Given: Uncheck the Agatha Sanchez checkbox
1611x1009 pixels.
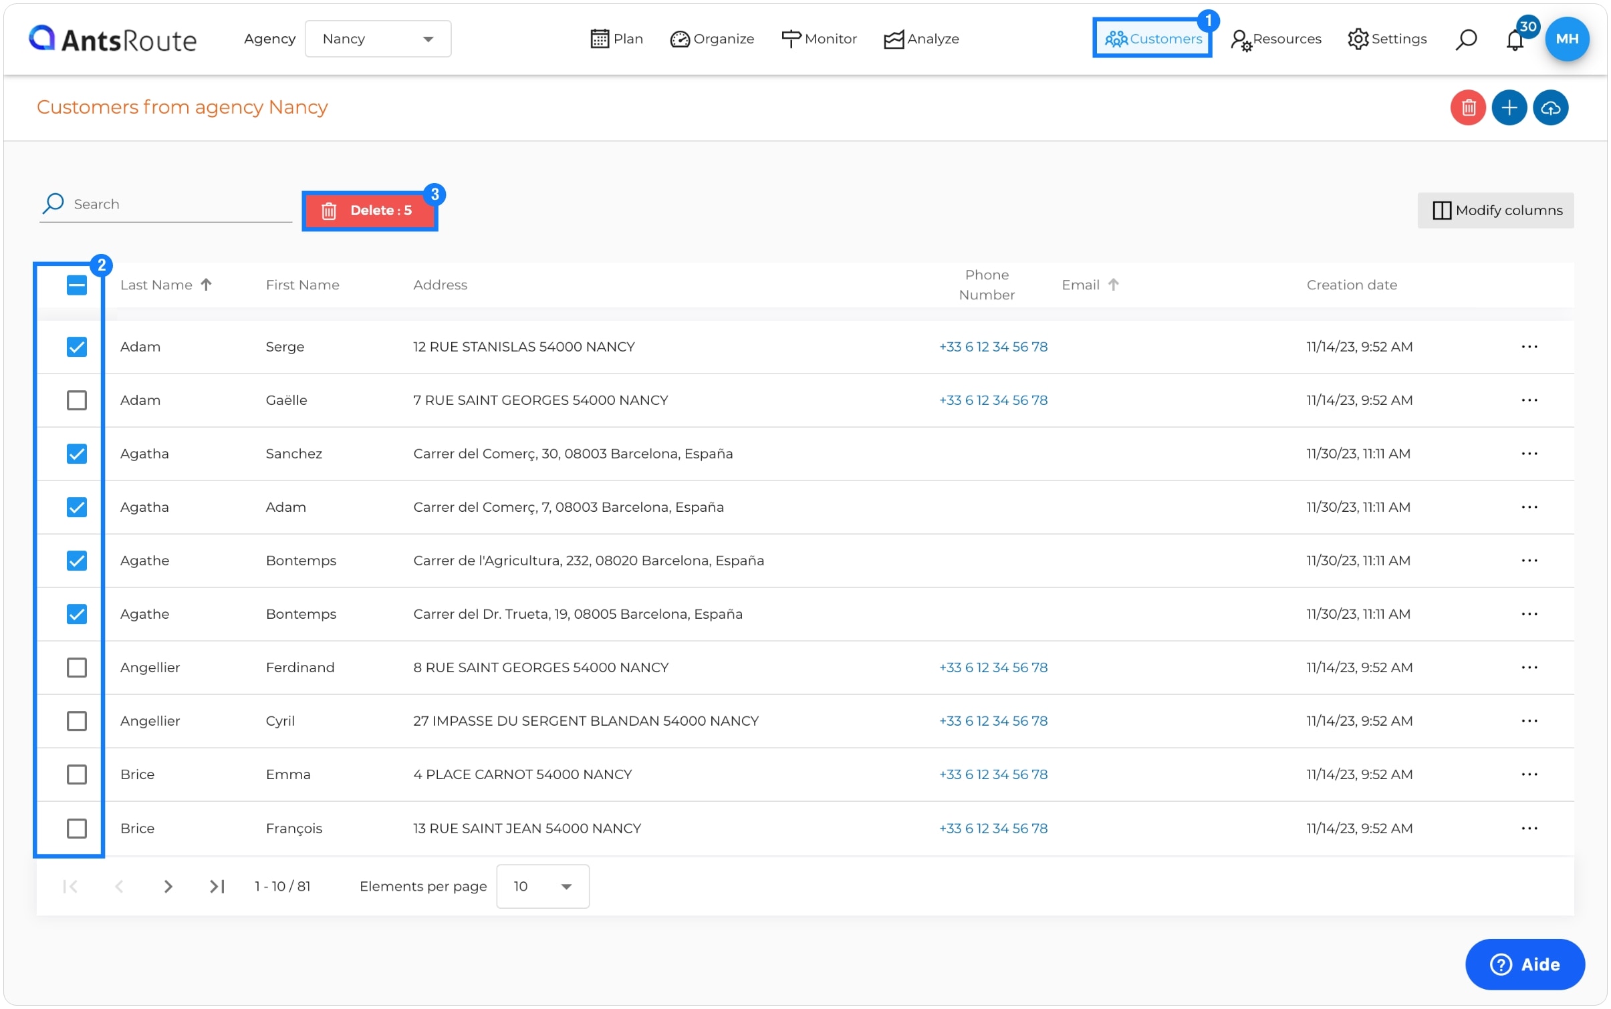Looking at the screenshot, I should click(x=77, y=454).
